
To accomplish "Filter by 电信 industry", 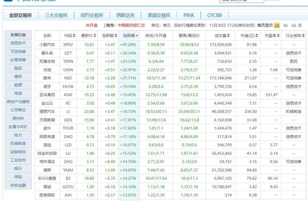I will coord(18,93).
